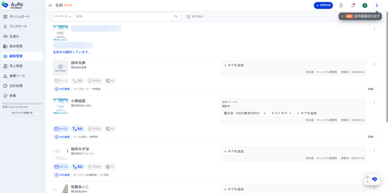Click the phone icon for 小原結菜
Viewport: 388px width, 193px height.
click(x=78, y=129)
